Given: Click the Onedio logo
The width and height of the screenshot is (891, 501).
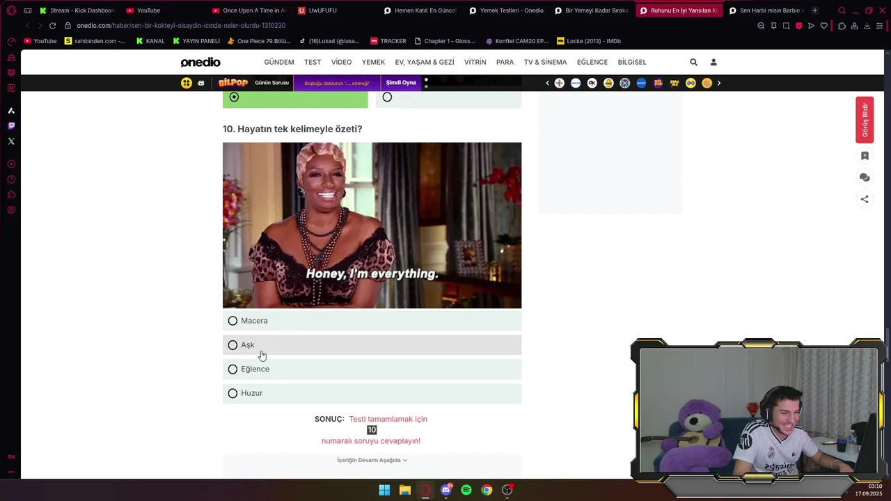Looking at the screenshot, I should 200,62.
